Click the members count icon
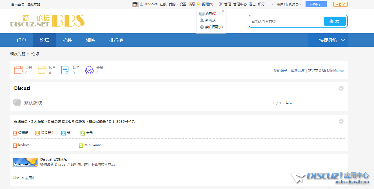 (89, 70)
